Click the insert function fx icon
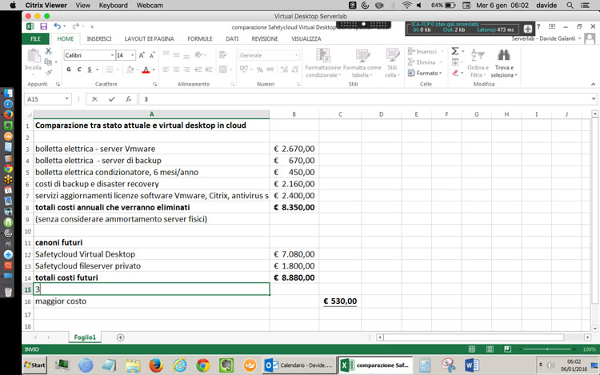The width and height of the screenshot is (600, 375). click(x=128, y=99)
